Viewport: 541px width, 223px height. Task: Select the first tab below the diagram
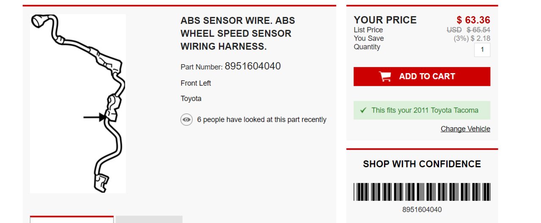[x=72, y=219]
